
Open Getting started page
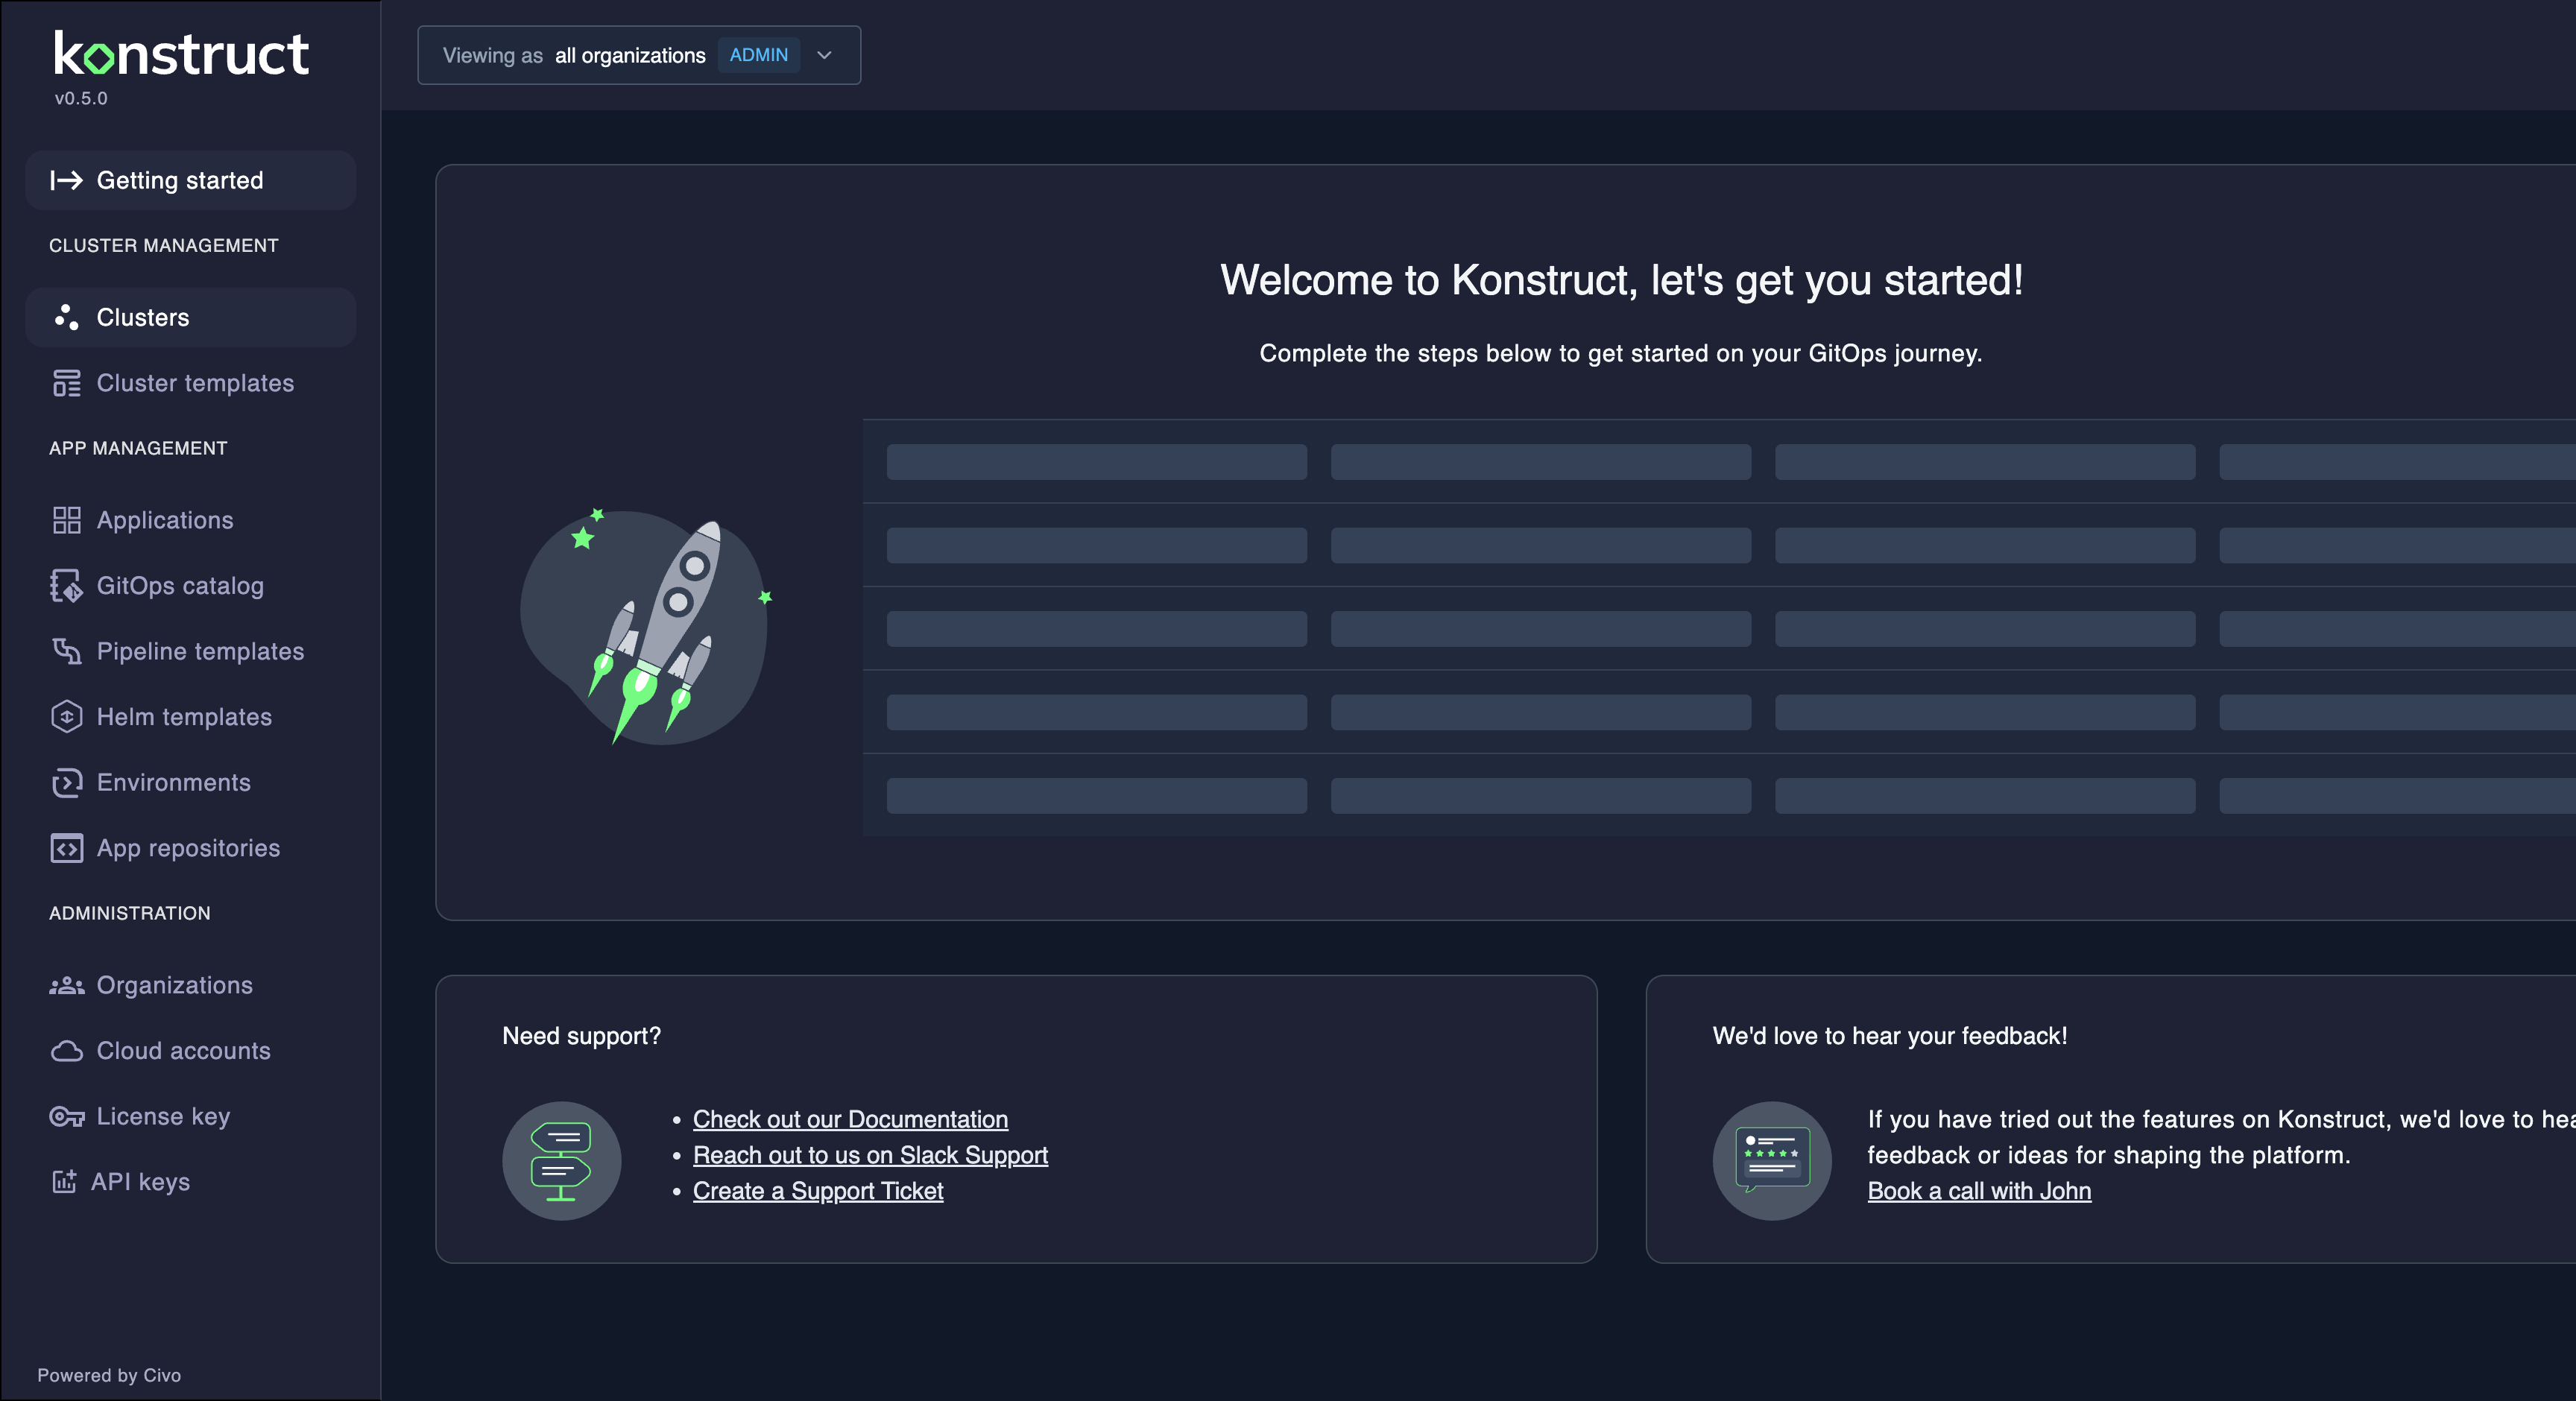point(191,180)
